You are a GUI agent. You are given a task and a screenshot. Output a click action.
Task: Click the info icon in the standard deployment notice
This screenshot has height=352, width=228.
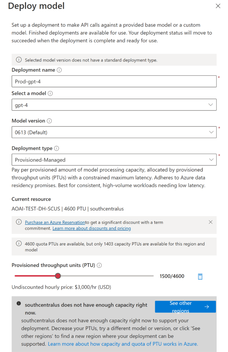19,60
